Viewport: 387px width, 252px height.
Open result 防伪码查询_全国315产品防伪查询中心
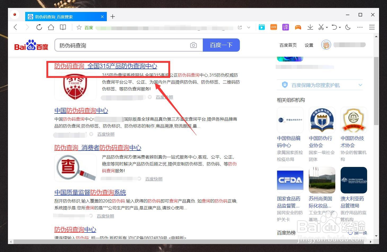[x=106, y=66]
